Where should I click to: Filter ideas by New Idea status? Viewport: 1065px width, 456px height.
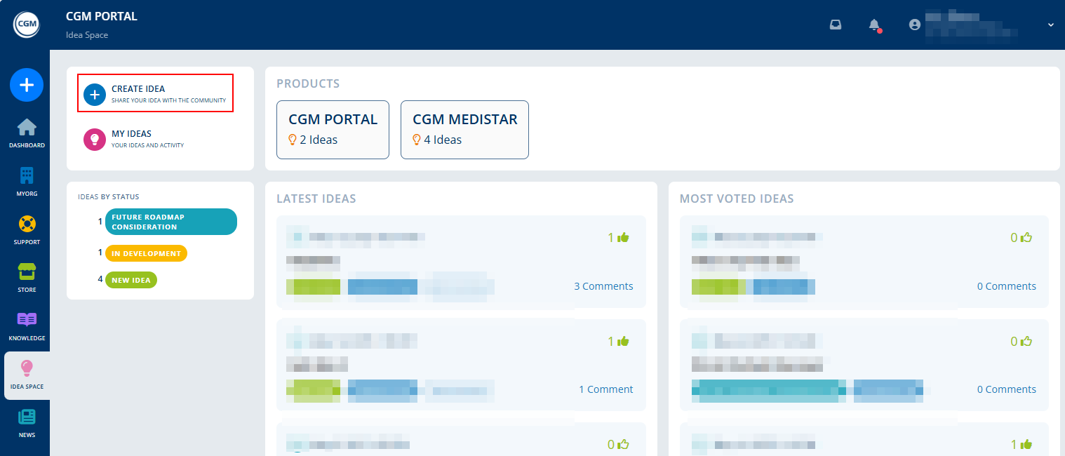(x=131, y=280)
